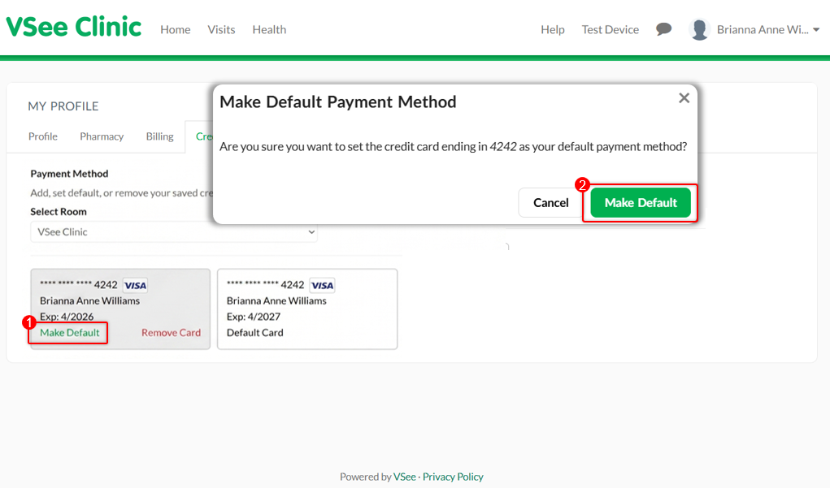The image size is (830, 488).
Task: Click Remove Card on the 4/2026 card
Action: pos(171,333)
